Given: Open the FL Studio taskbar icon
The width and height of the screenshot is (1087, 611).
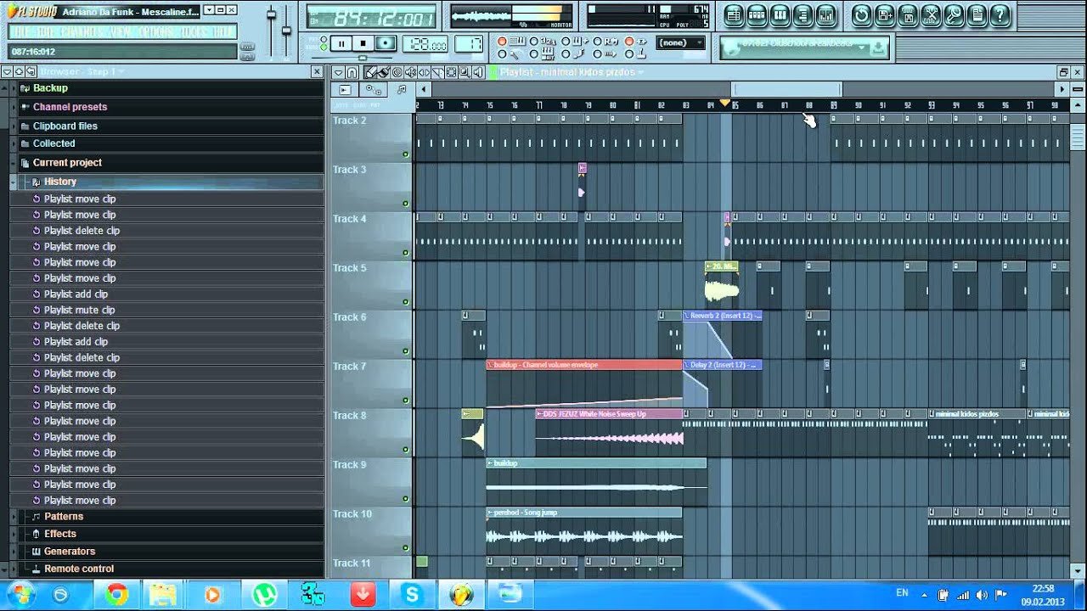Looking at the screenshot, I should point(461,595).
